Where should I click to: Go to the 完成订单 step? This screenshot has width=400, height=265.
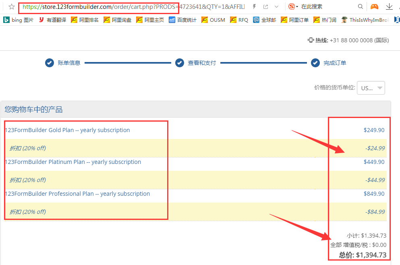[x=335, y=63]
